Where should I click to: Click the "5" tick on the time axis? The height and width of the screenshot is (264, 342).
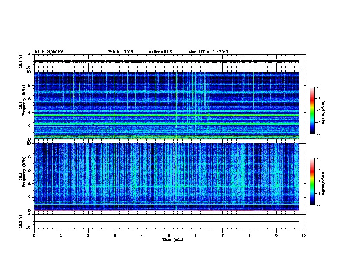click(169, 236)
